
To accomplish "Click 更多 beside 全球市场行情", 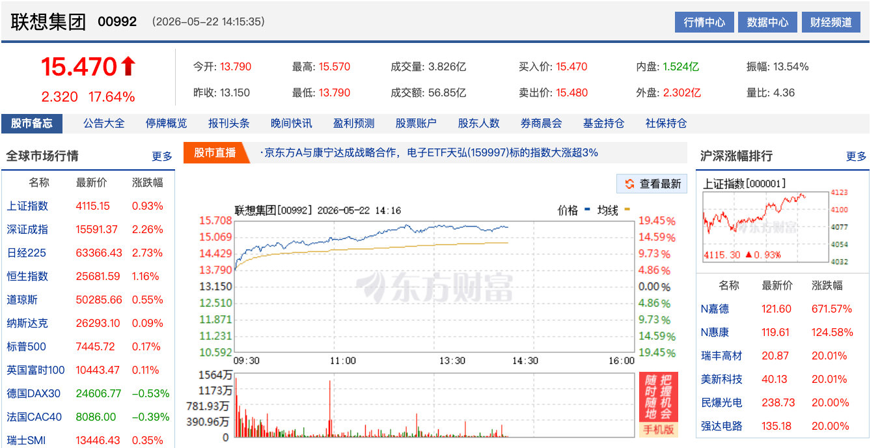I will pos(162,156).
